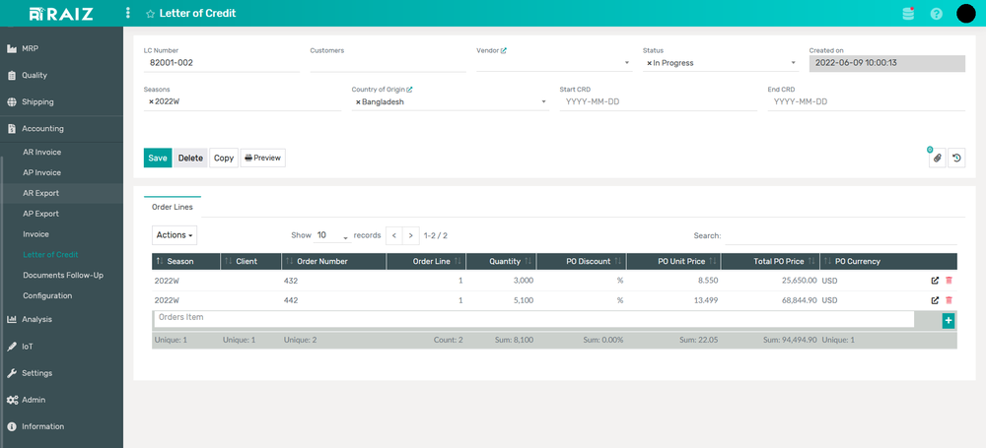Preview the letter of credit
The width and height of the screenshot is (986, 448).
tap(263, 159)
